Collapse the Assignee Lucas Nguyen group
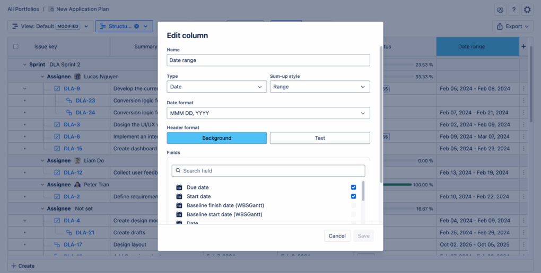This screenshot has height=273, width=541. point(42,76)
